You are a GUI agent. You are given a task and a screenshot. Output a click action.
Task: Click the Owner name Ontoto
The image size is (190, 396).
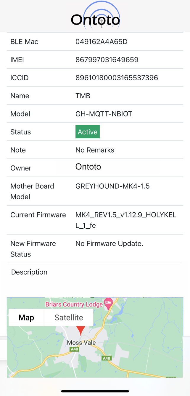(x=88, y=166)
